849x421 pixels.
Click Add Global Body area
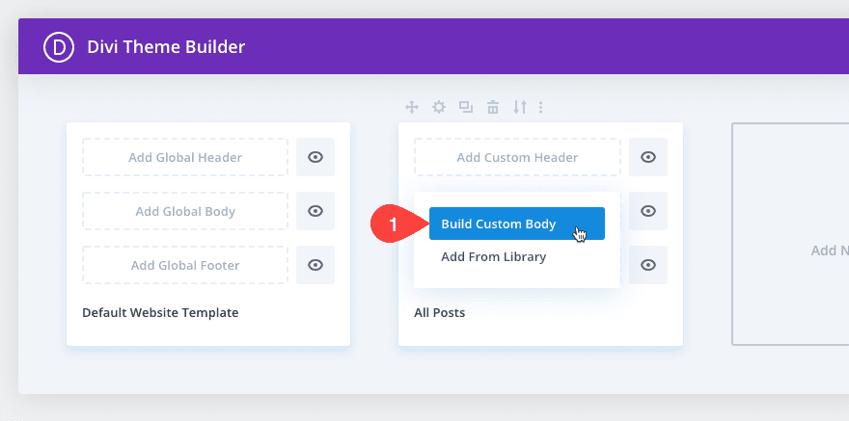[x=185, y=211]
